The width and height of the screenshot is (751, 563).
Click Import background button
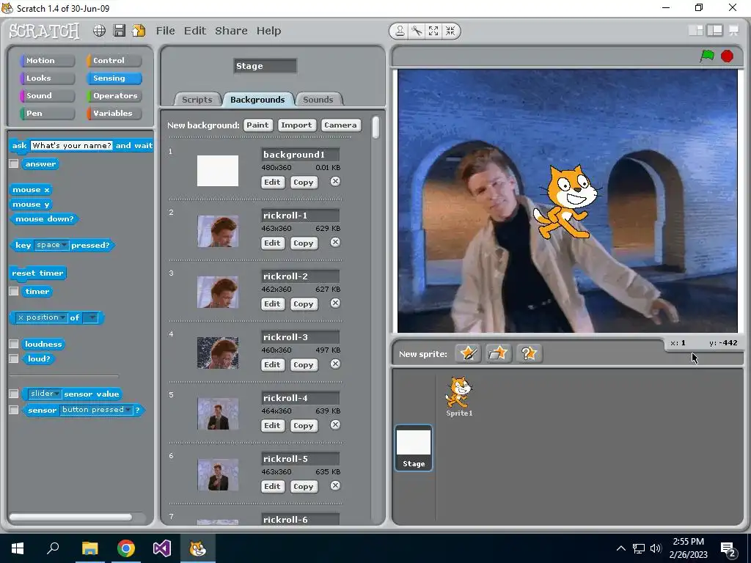(x=296, y=125)
